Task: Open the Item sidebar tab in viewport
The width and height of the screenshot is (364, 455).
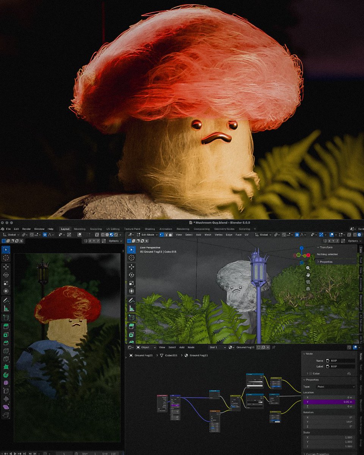Action: pyautogui.click(x=360, y=250)
